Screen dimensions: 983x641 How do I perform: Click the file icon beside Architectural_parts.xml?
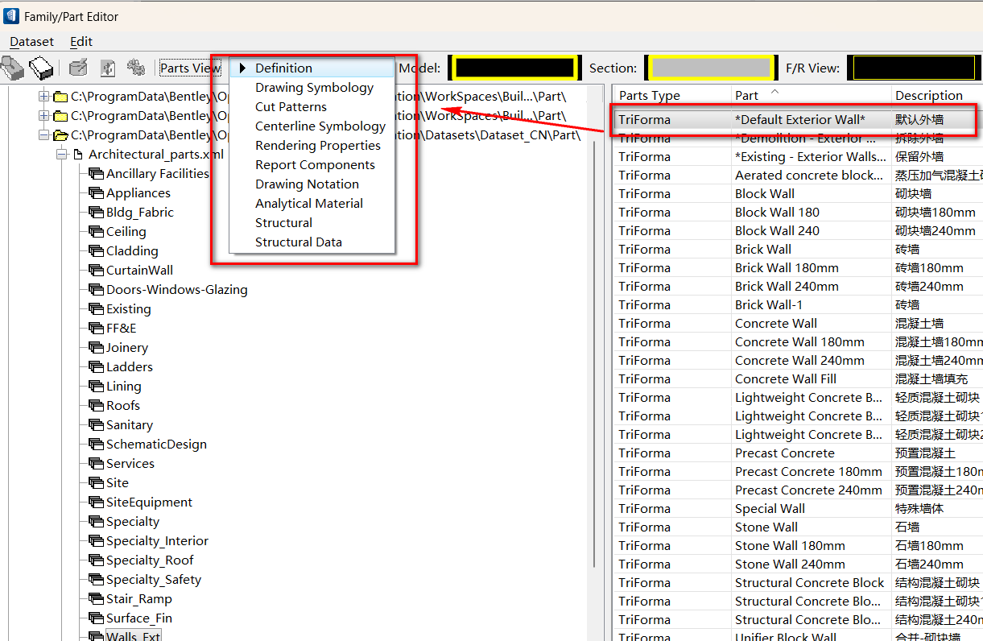(x=78, y=154)
